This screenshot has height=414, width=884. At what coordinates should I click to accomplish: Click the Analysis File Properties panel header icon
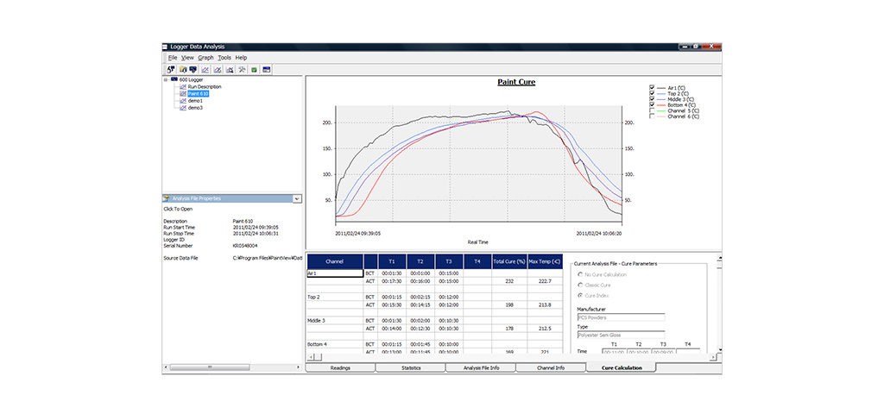(x=167, y=198)
